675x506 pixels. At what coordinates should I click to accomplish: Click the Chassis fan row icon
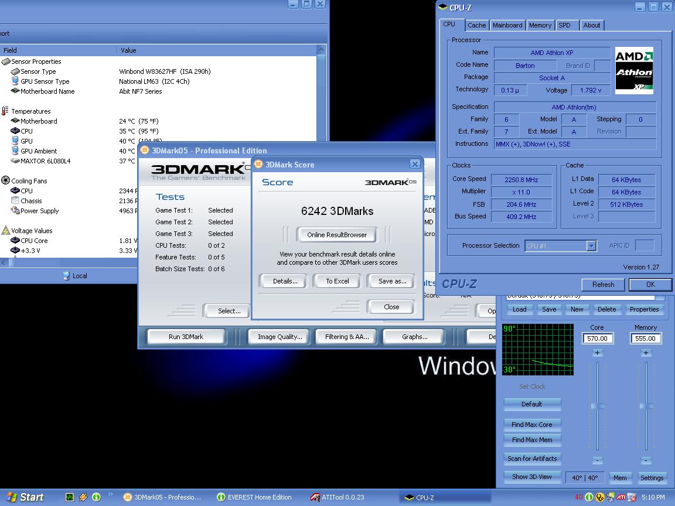tap(15, 200)
